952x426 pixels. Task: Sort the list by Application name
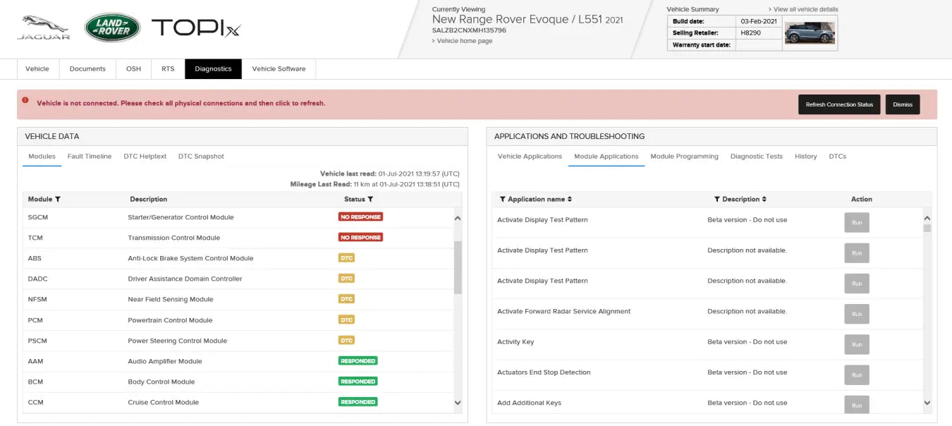570,200
